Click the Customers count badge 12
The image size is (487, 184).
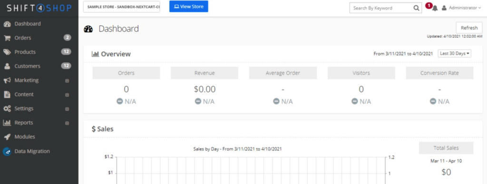(66, 66)
